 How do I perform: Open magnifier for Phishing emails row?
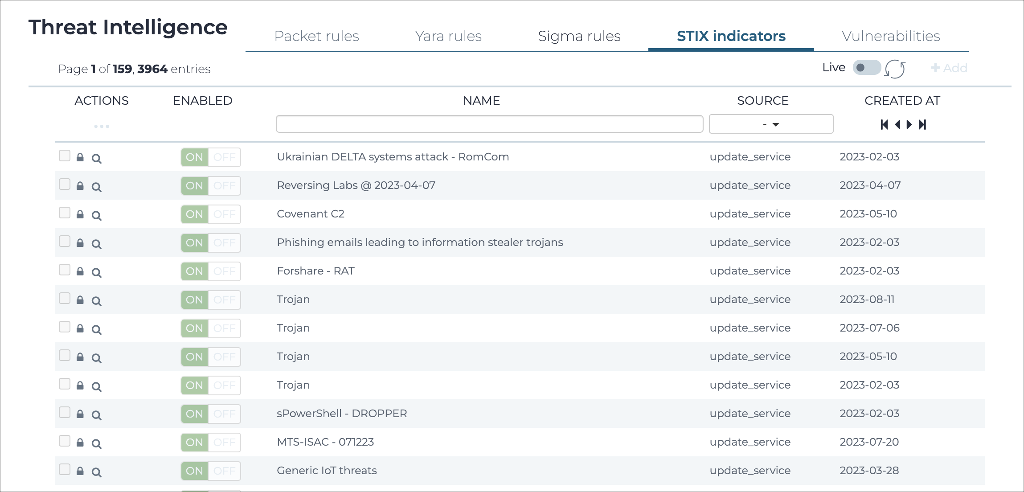pyautogui.click(x=96, y=244)
